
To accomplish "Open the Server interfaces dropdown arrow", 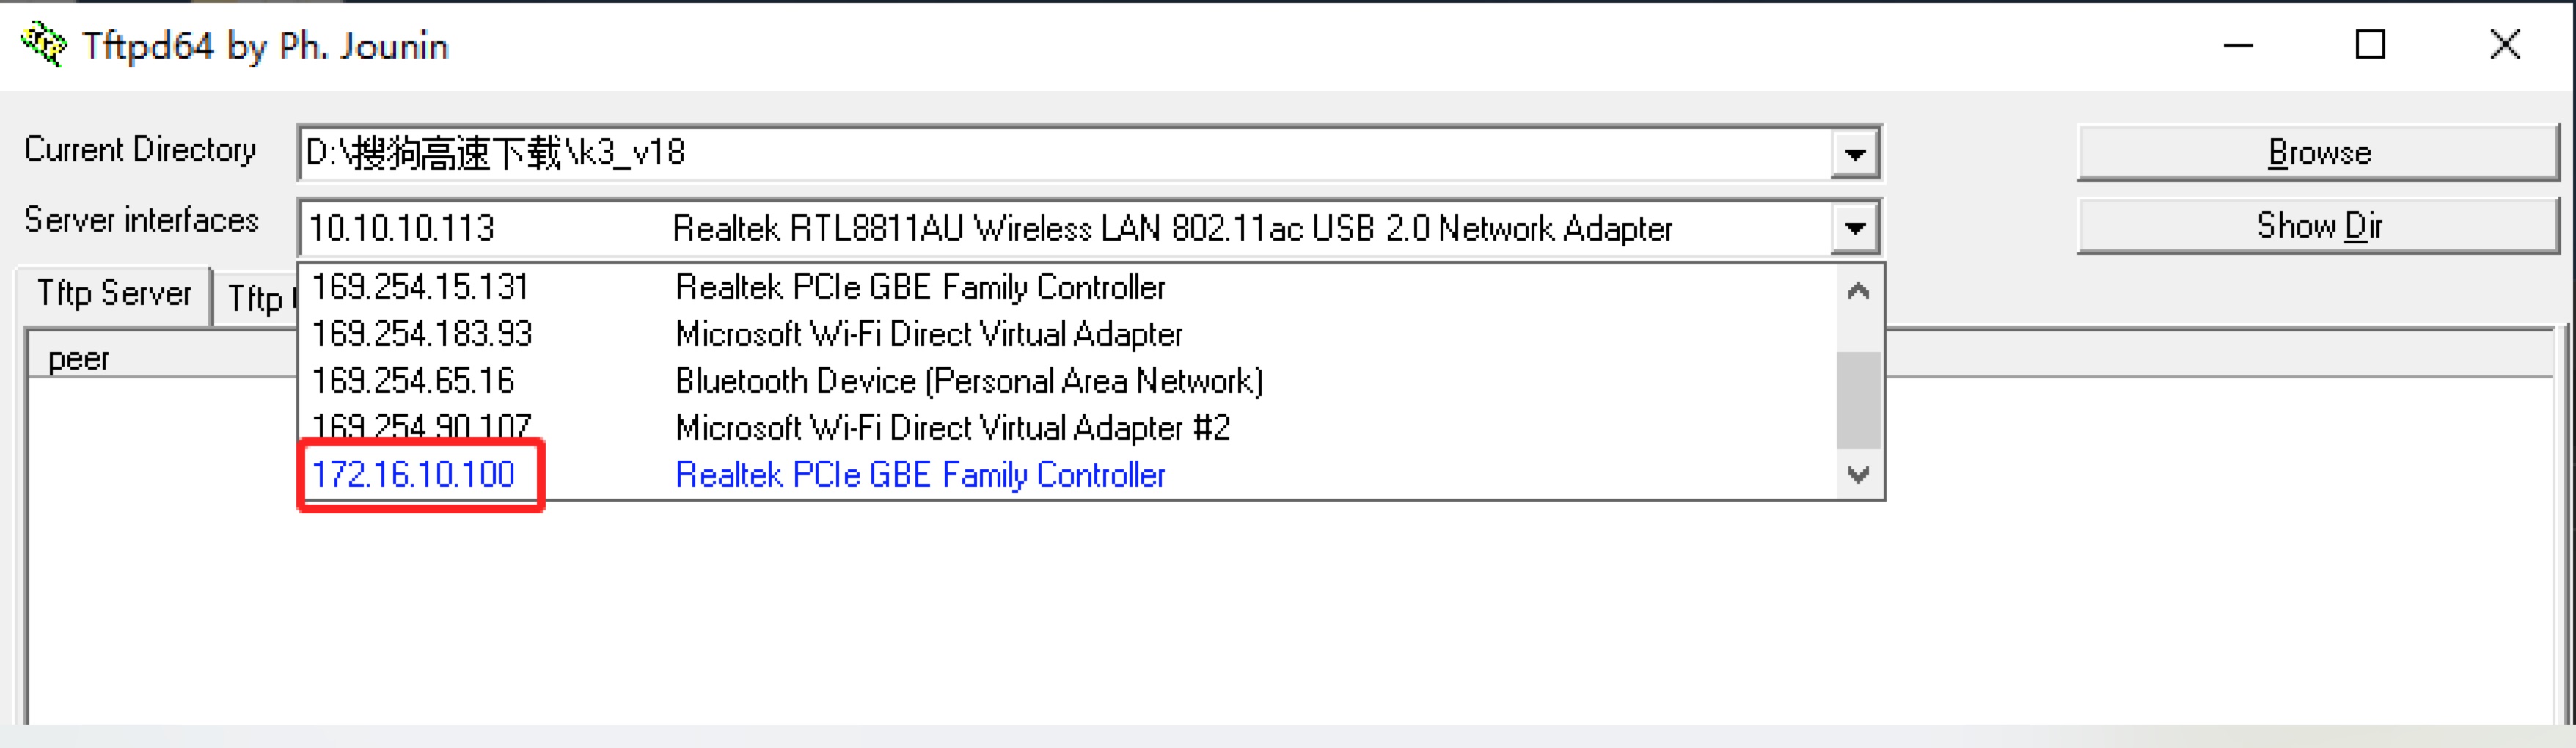I will pyautogui.click(x=1855, y=228).
